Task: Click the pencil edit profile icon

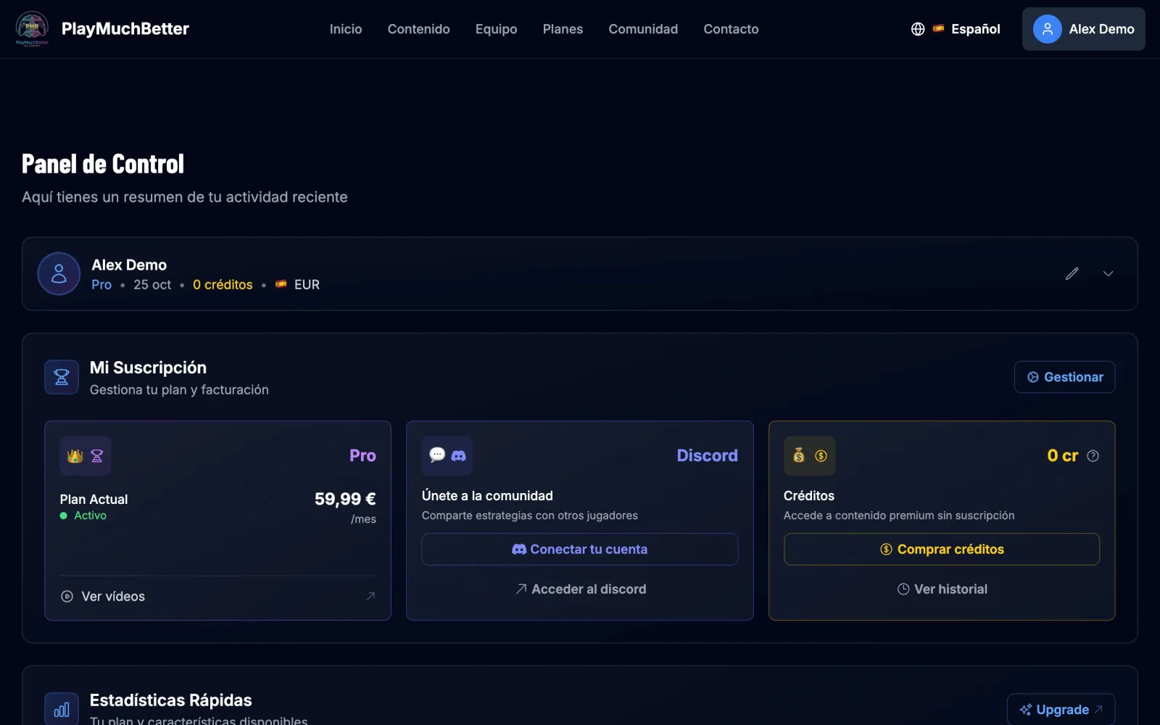Action: point(1072,273)
